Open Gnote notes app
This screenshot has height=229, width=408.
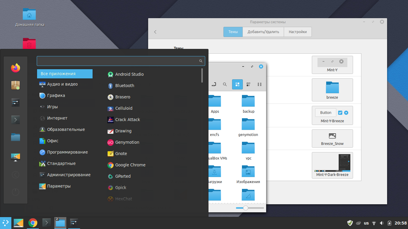point(117,154)
